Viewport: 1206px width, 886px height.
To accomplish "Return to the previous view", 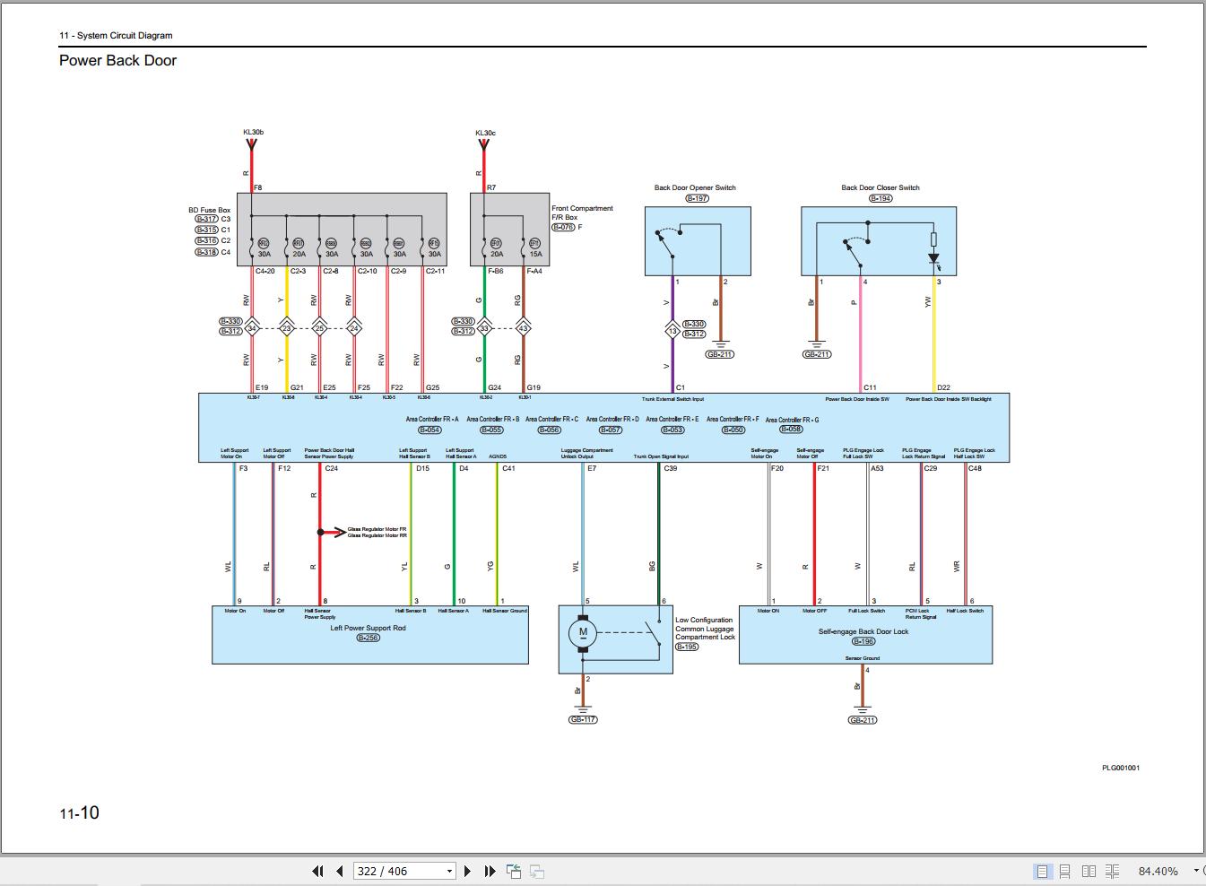I will point(514,871).
